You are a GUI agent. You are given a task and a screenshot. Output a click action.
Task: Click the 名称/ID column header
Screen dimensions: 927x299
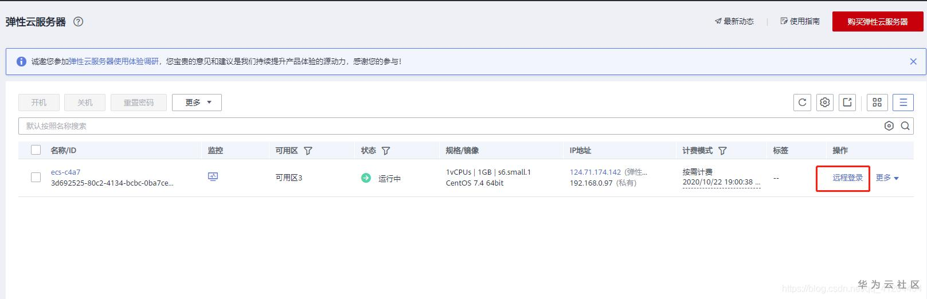pyautogui.click(x=63, y=150)
